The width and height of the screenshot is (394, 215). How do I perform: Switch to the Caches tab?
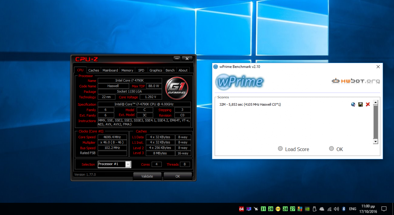pyautogui.click(x=94, y=70)
